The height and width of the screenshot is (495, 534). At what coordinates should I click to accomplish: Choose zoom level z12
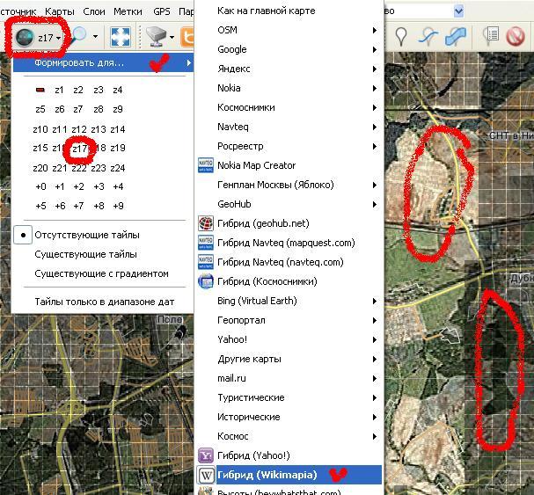79,129
